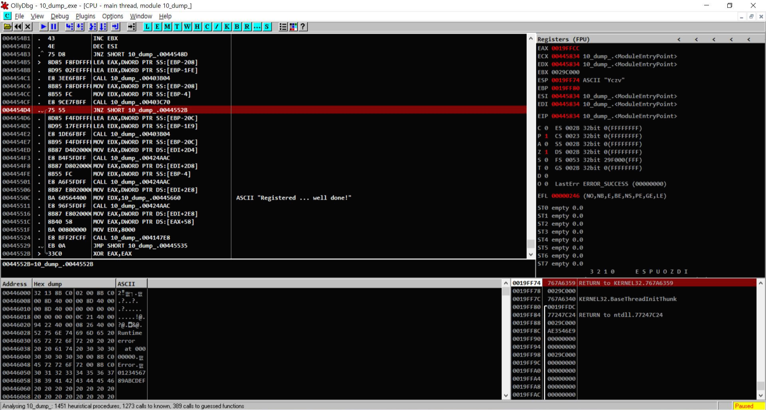
Task: Click the Hex dump column header
Action: [74, 284]
